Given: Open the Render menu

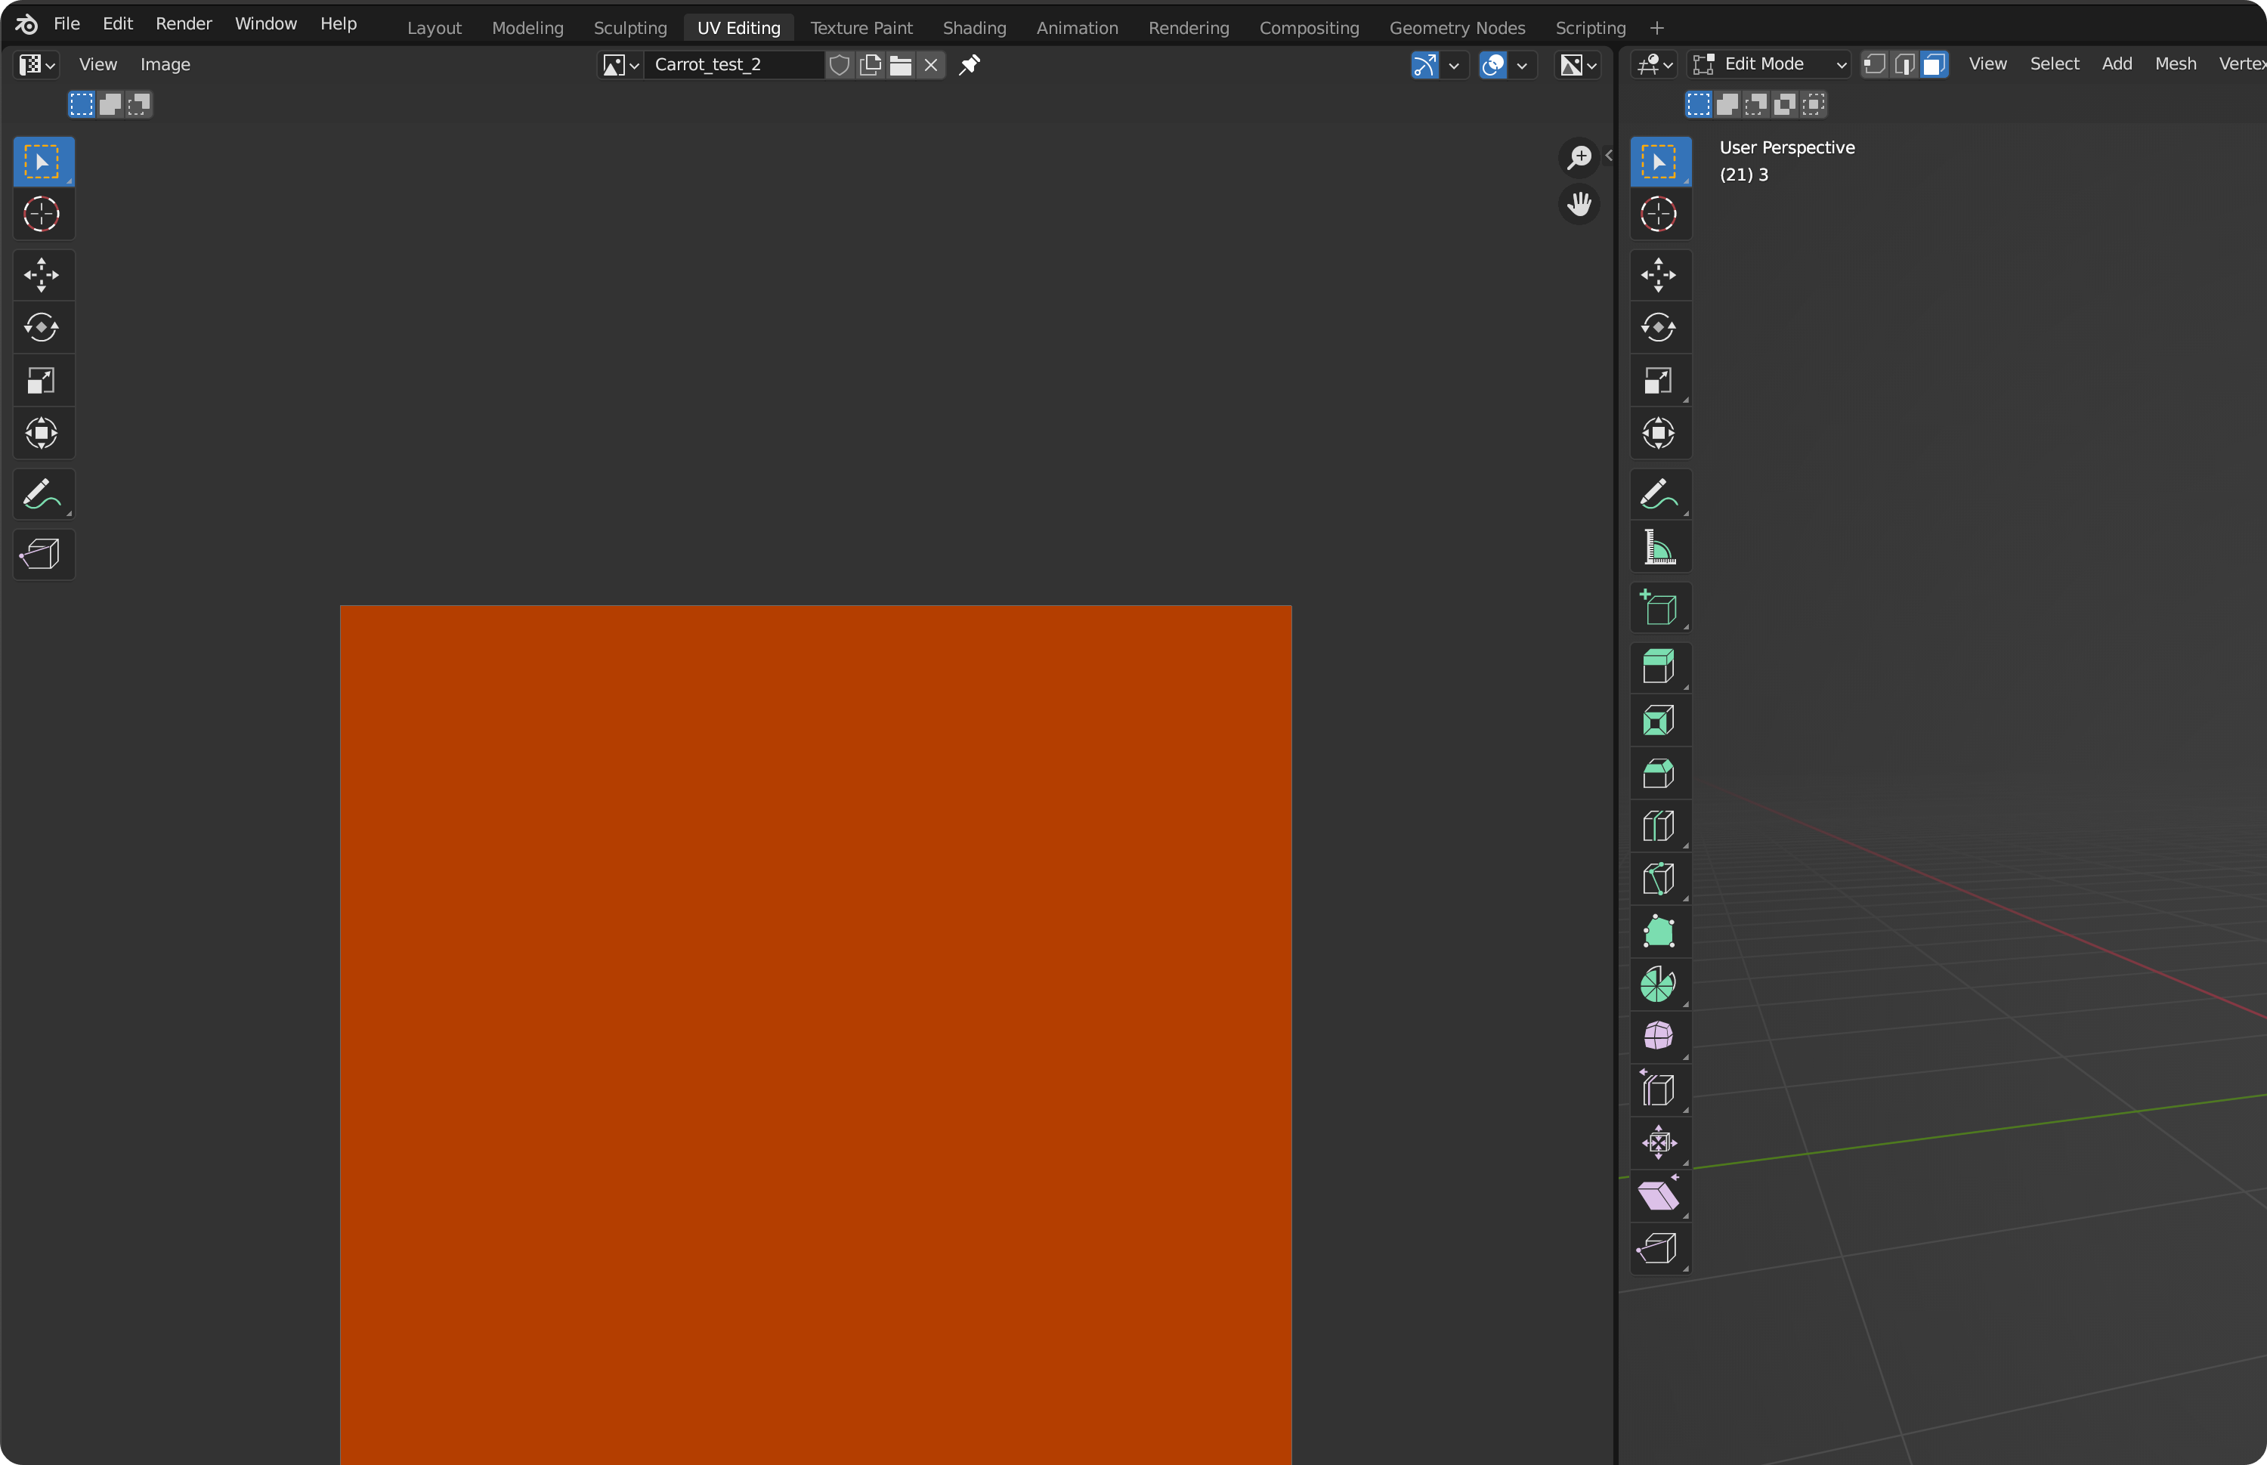Looking at the screenshot, I should coord(184,23).
